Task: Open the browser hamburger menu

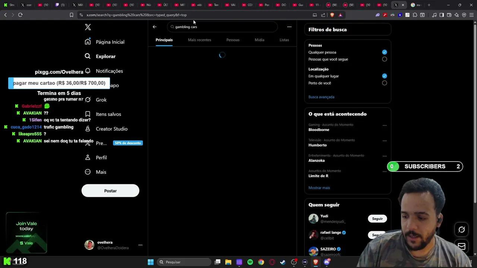Action: click(x=471, y=15)
